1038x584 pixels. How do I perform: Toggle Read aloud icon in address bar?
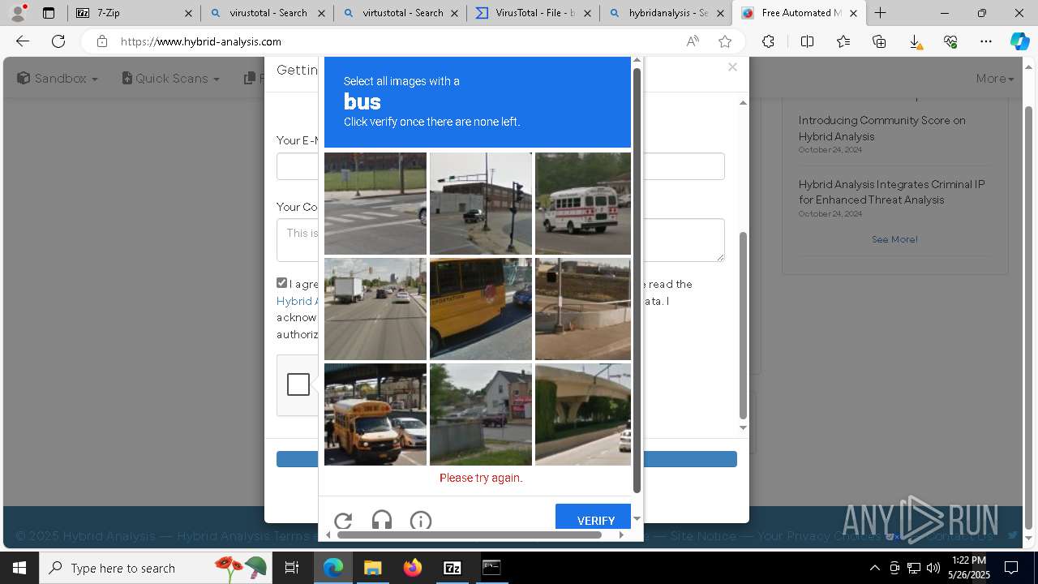tap(693, 41)
